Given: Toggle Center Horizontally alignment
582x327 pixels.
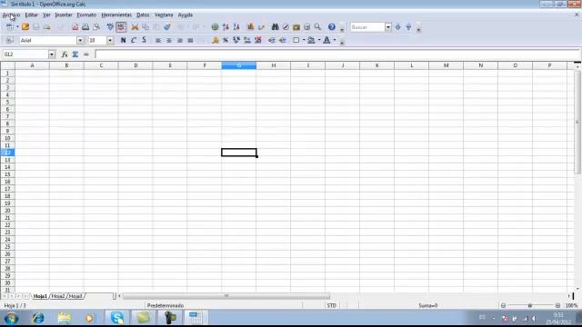Looking at the screenshot, I should [x=169, y=40].
